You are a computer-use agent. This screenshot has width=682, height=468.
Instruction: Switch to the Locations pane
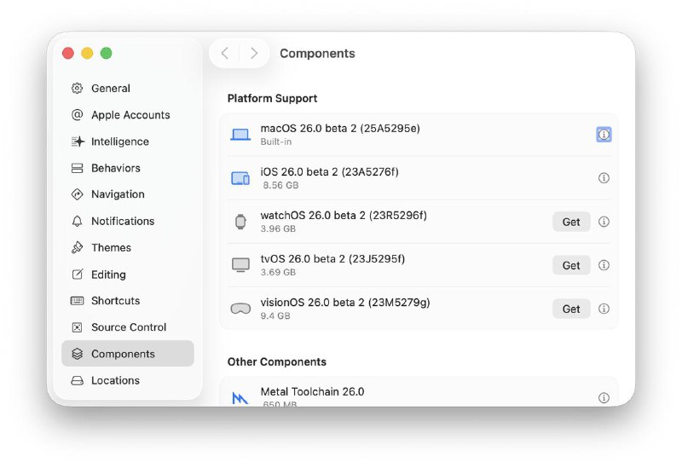point(115,380)
